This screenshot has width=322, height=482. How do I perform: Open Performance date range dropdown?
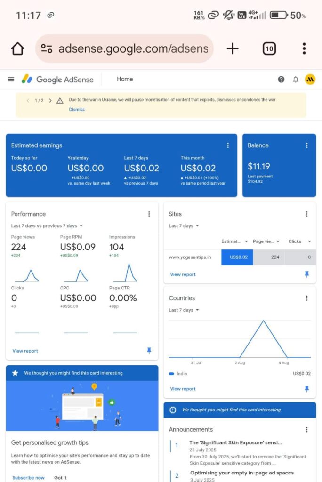click(47, 226)
